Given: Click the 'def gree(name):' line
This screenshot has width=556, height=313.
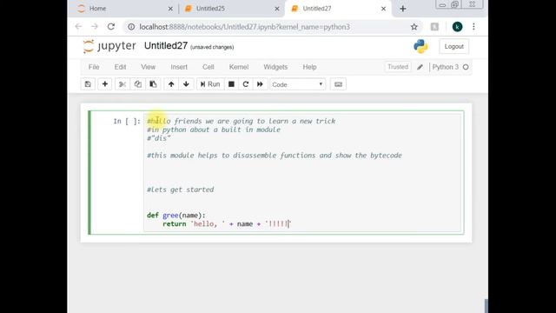Looking at the screenshot, I should pos(175,216).
